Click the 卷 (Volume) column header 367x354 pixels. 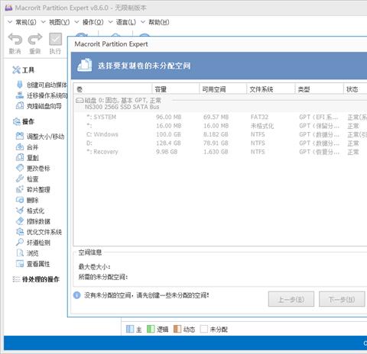(113, 89)
